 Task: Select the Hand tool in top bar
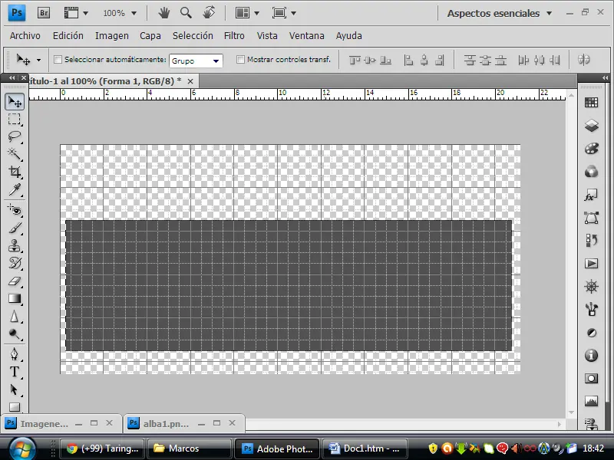[x=163, y=13]
